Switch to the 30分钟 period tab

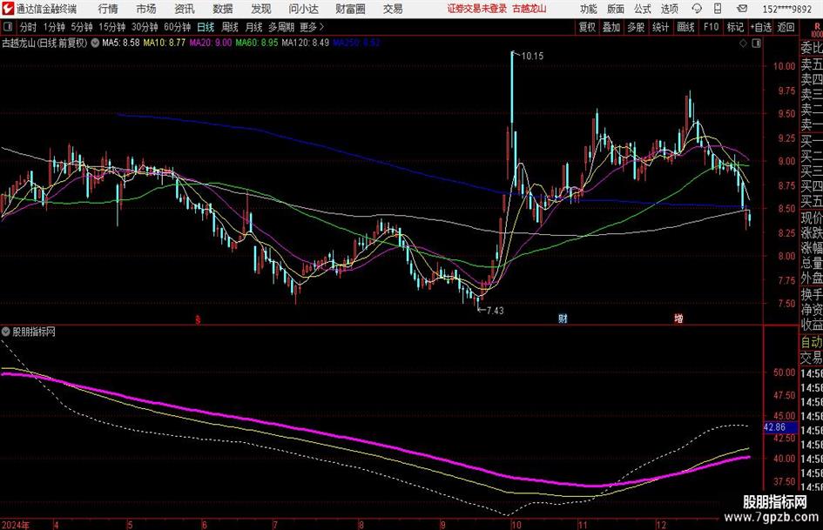(x=145, y=27)
